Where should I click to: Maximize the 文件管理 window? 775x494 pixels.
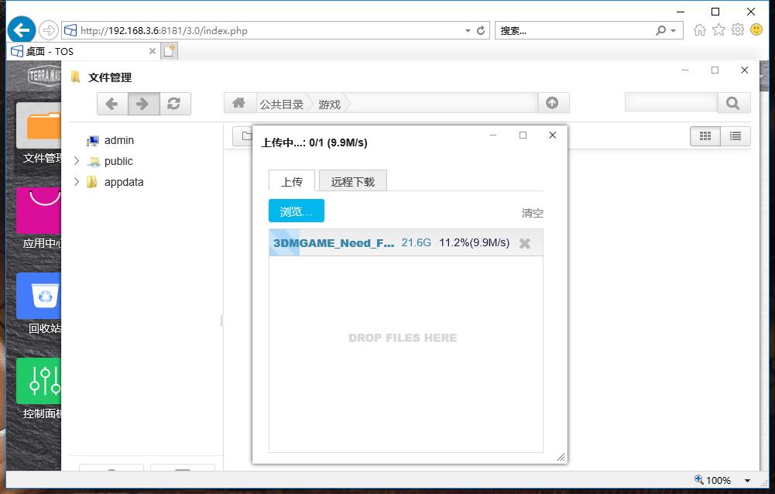[x=715, y=70]
